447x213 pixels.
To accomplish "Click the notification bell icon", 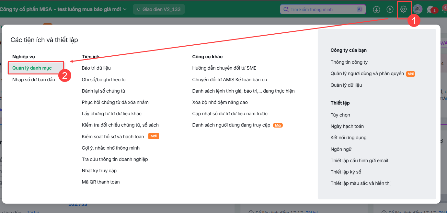I will coord(445,9).
